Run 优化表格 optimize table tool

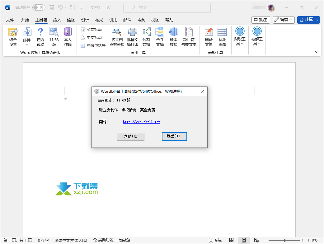point(222,37)
